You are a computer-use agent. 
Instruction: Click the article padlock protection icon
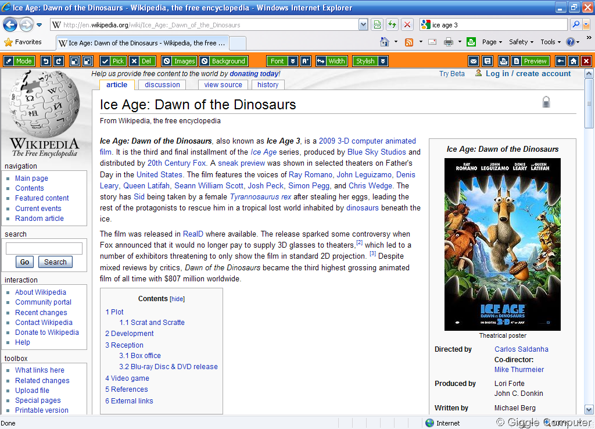point(546,102)
